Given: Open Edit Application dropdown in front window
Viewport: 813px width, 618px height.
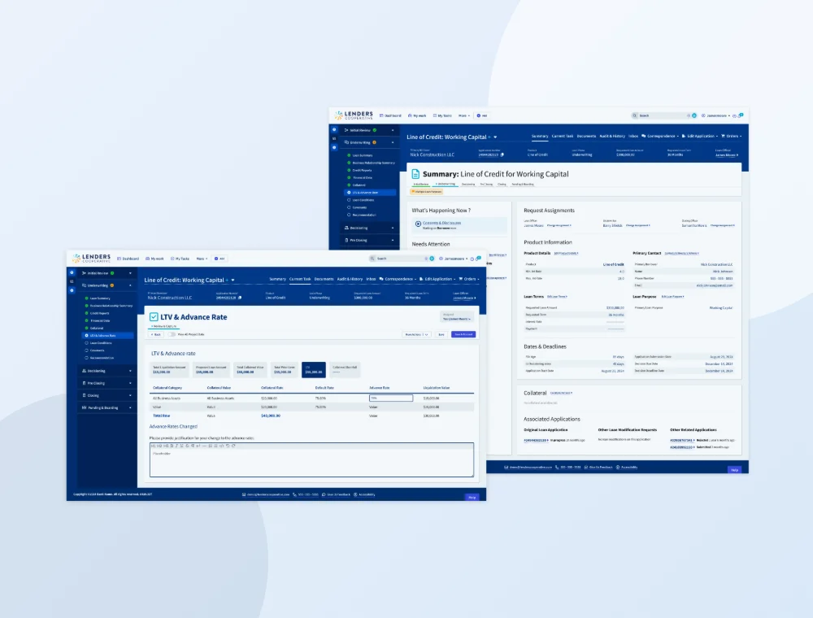Looking at the screenshot, I should (x=437, y=279).
